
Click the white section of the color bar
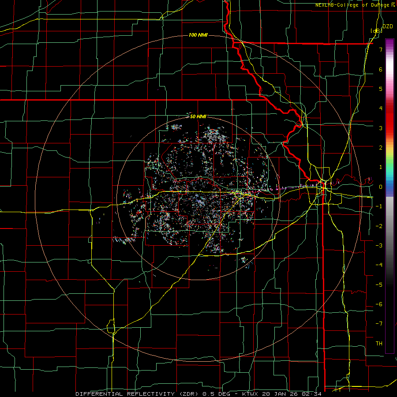click(x=390, y=66)
